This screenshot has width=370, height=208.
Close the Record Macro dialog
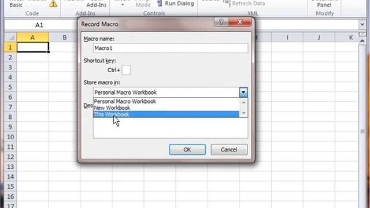[240, 22]
